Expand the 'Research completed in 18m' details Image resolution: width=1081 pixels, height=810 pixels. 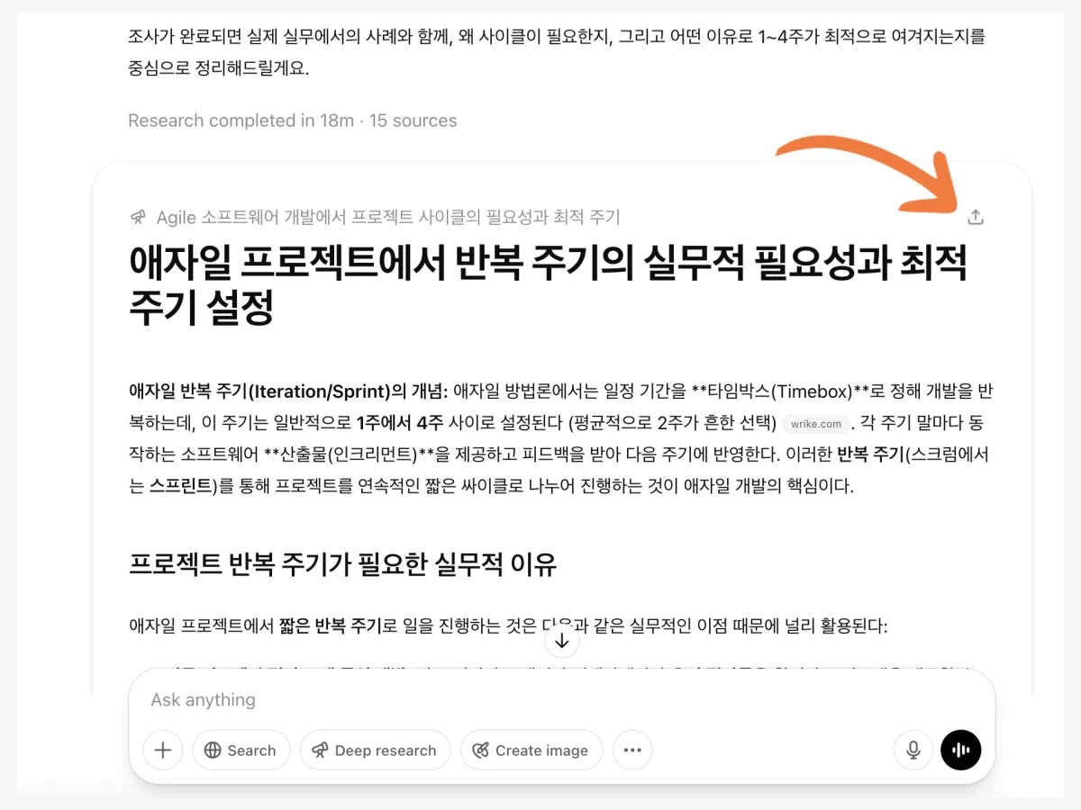(x=241, y=121)
